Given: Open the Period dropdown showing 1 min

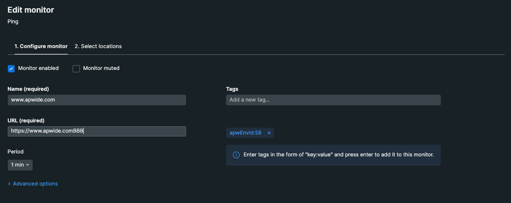Looking at the screenshot, I should [x=20, y=165].
